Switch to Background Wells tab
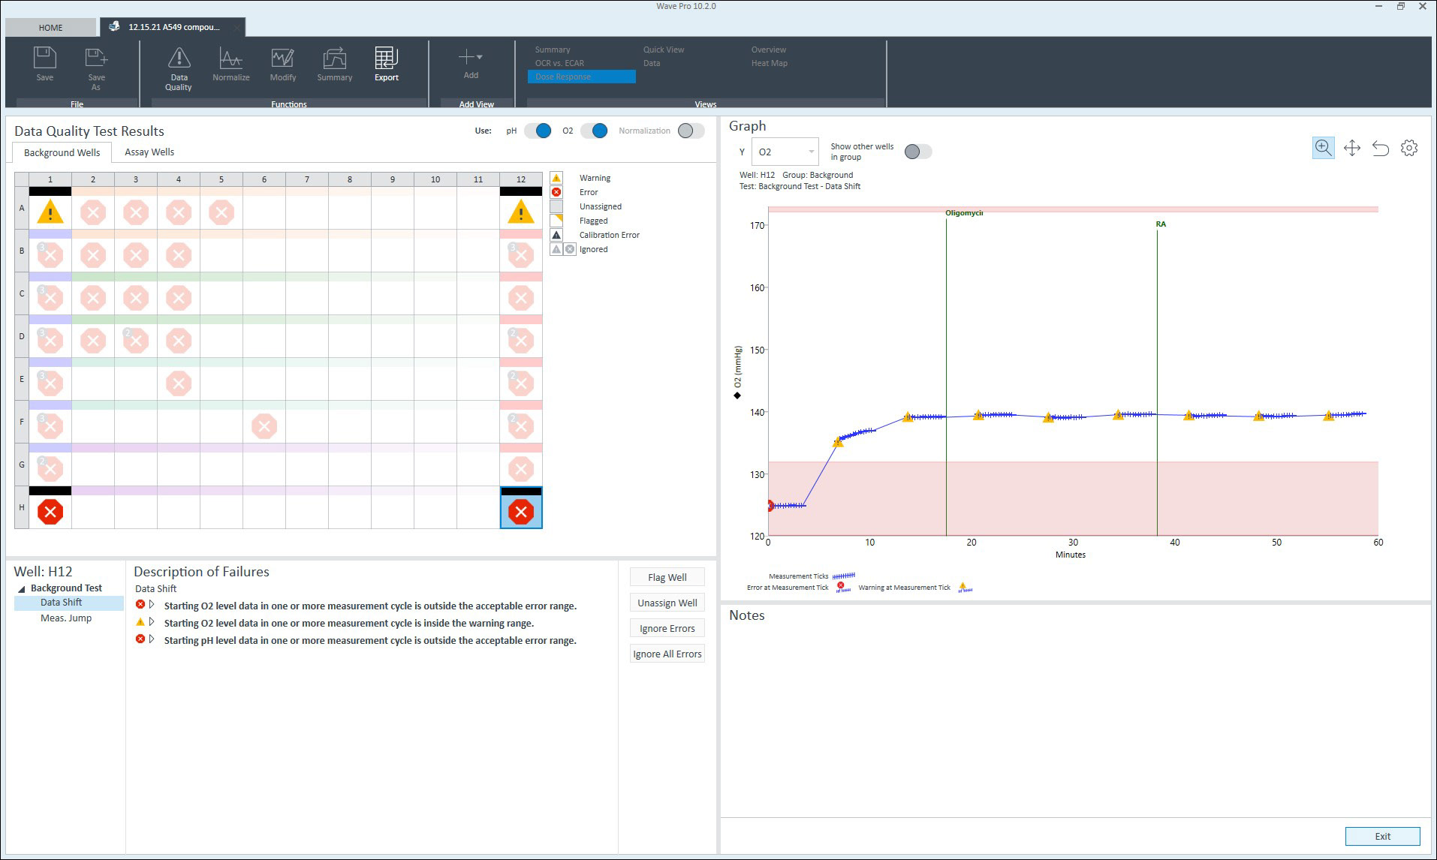Image resolution: width=1437 pixels, height=860 pixels. [62, 152]
